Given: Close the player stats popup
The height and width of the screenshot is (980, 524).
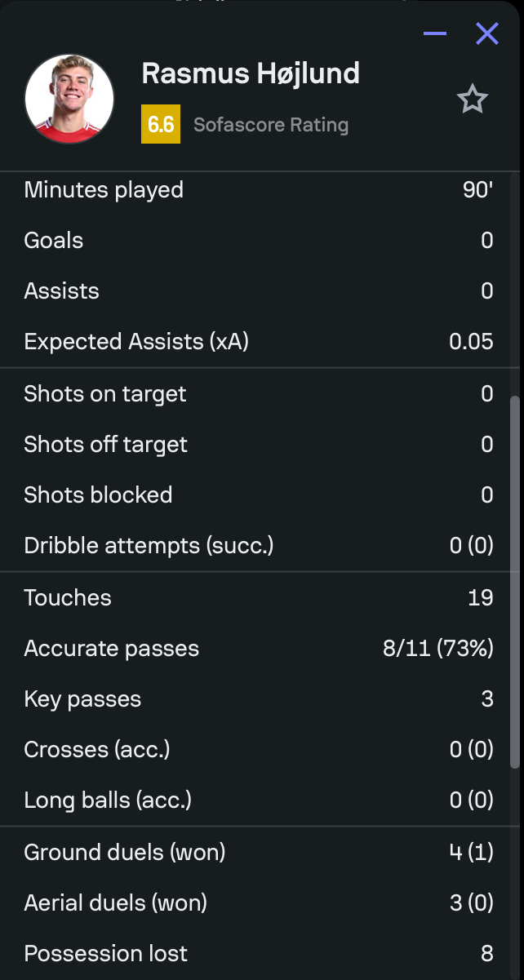Looking at the screenshot, I should [x=487, y=33].
